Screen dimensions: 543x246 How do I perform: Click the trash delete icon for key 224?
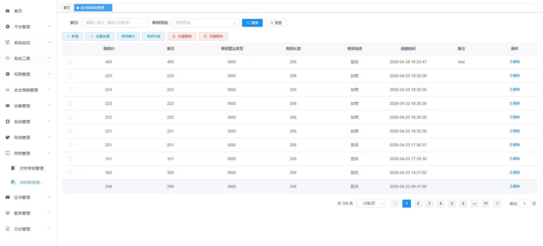tap(511, 89)
